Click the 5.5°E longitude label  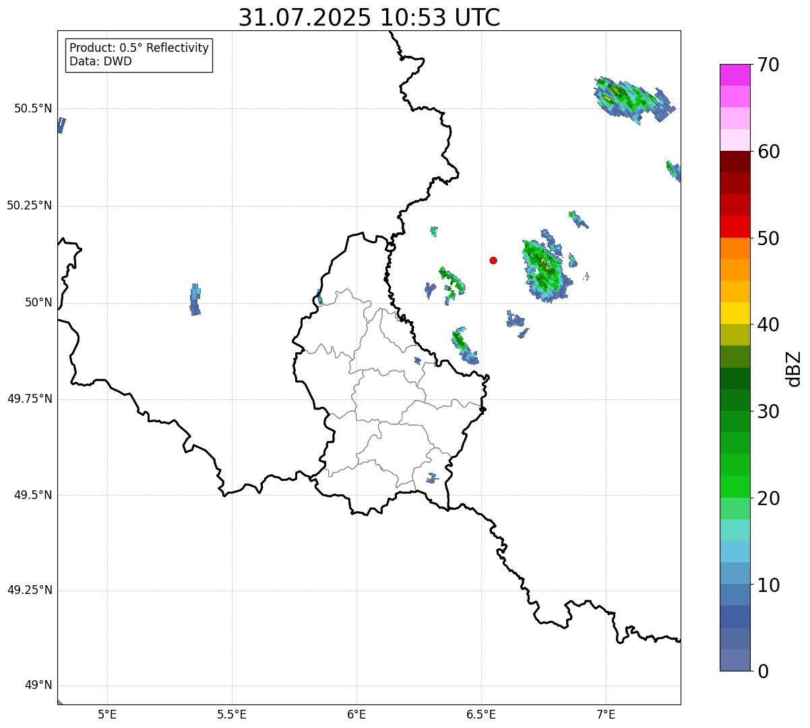pos(232,714)
